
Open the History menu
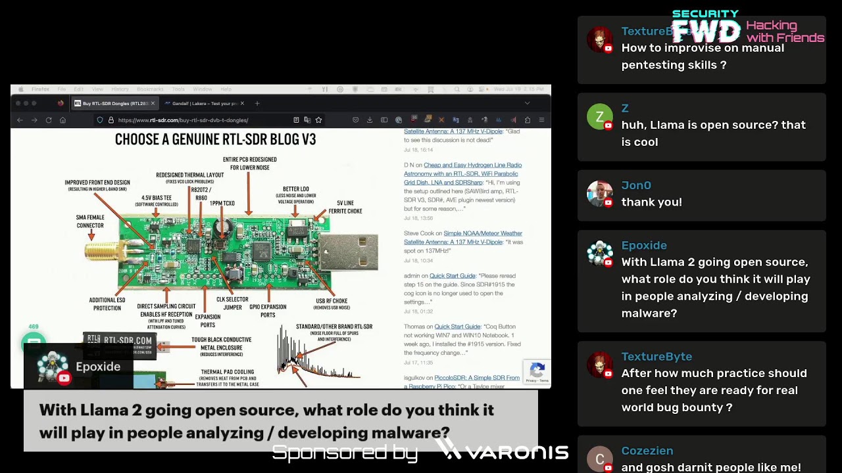click(120, 89)
